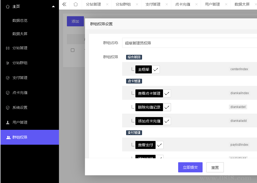Open 点卡充值 from the sidebar

point(20,93)
